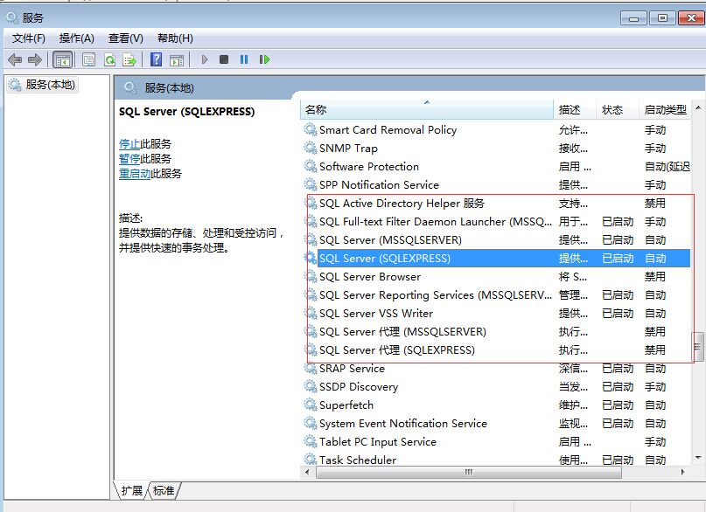The height and width of the screenshot is (512, 706).
Task: Click the horizontal scrollbar thumb
Action: [469, 472]
